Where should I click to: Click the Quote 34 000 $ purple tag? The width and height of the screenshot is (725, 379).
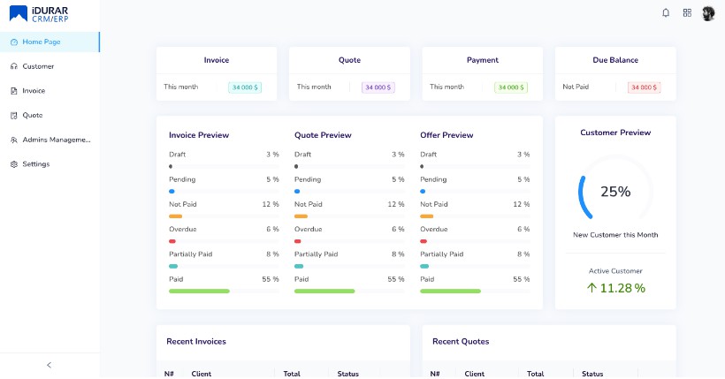tap(378, 87)
